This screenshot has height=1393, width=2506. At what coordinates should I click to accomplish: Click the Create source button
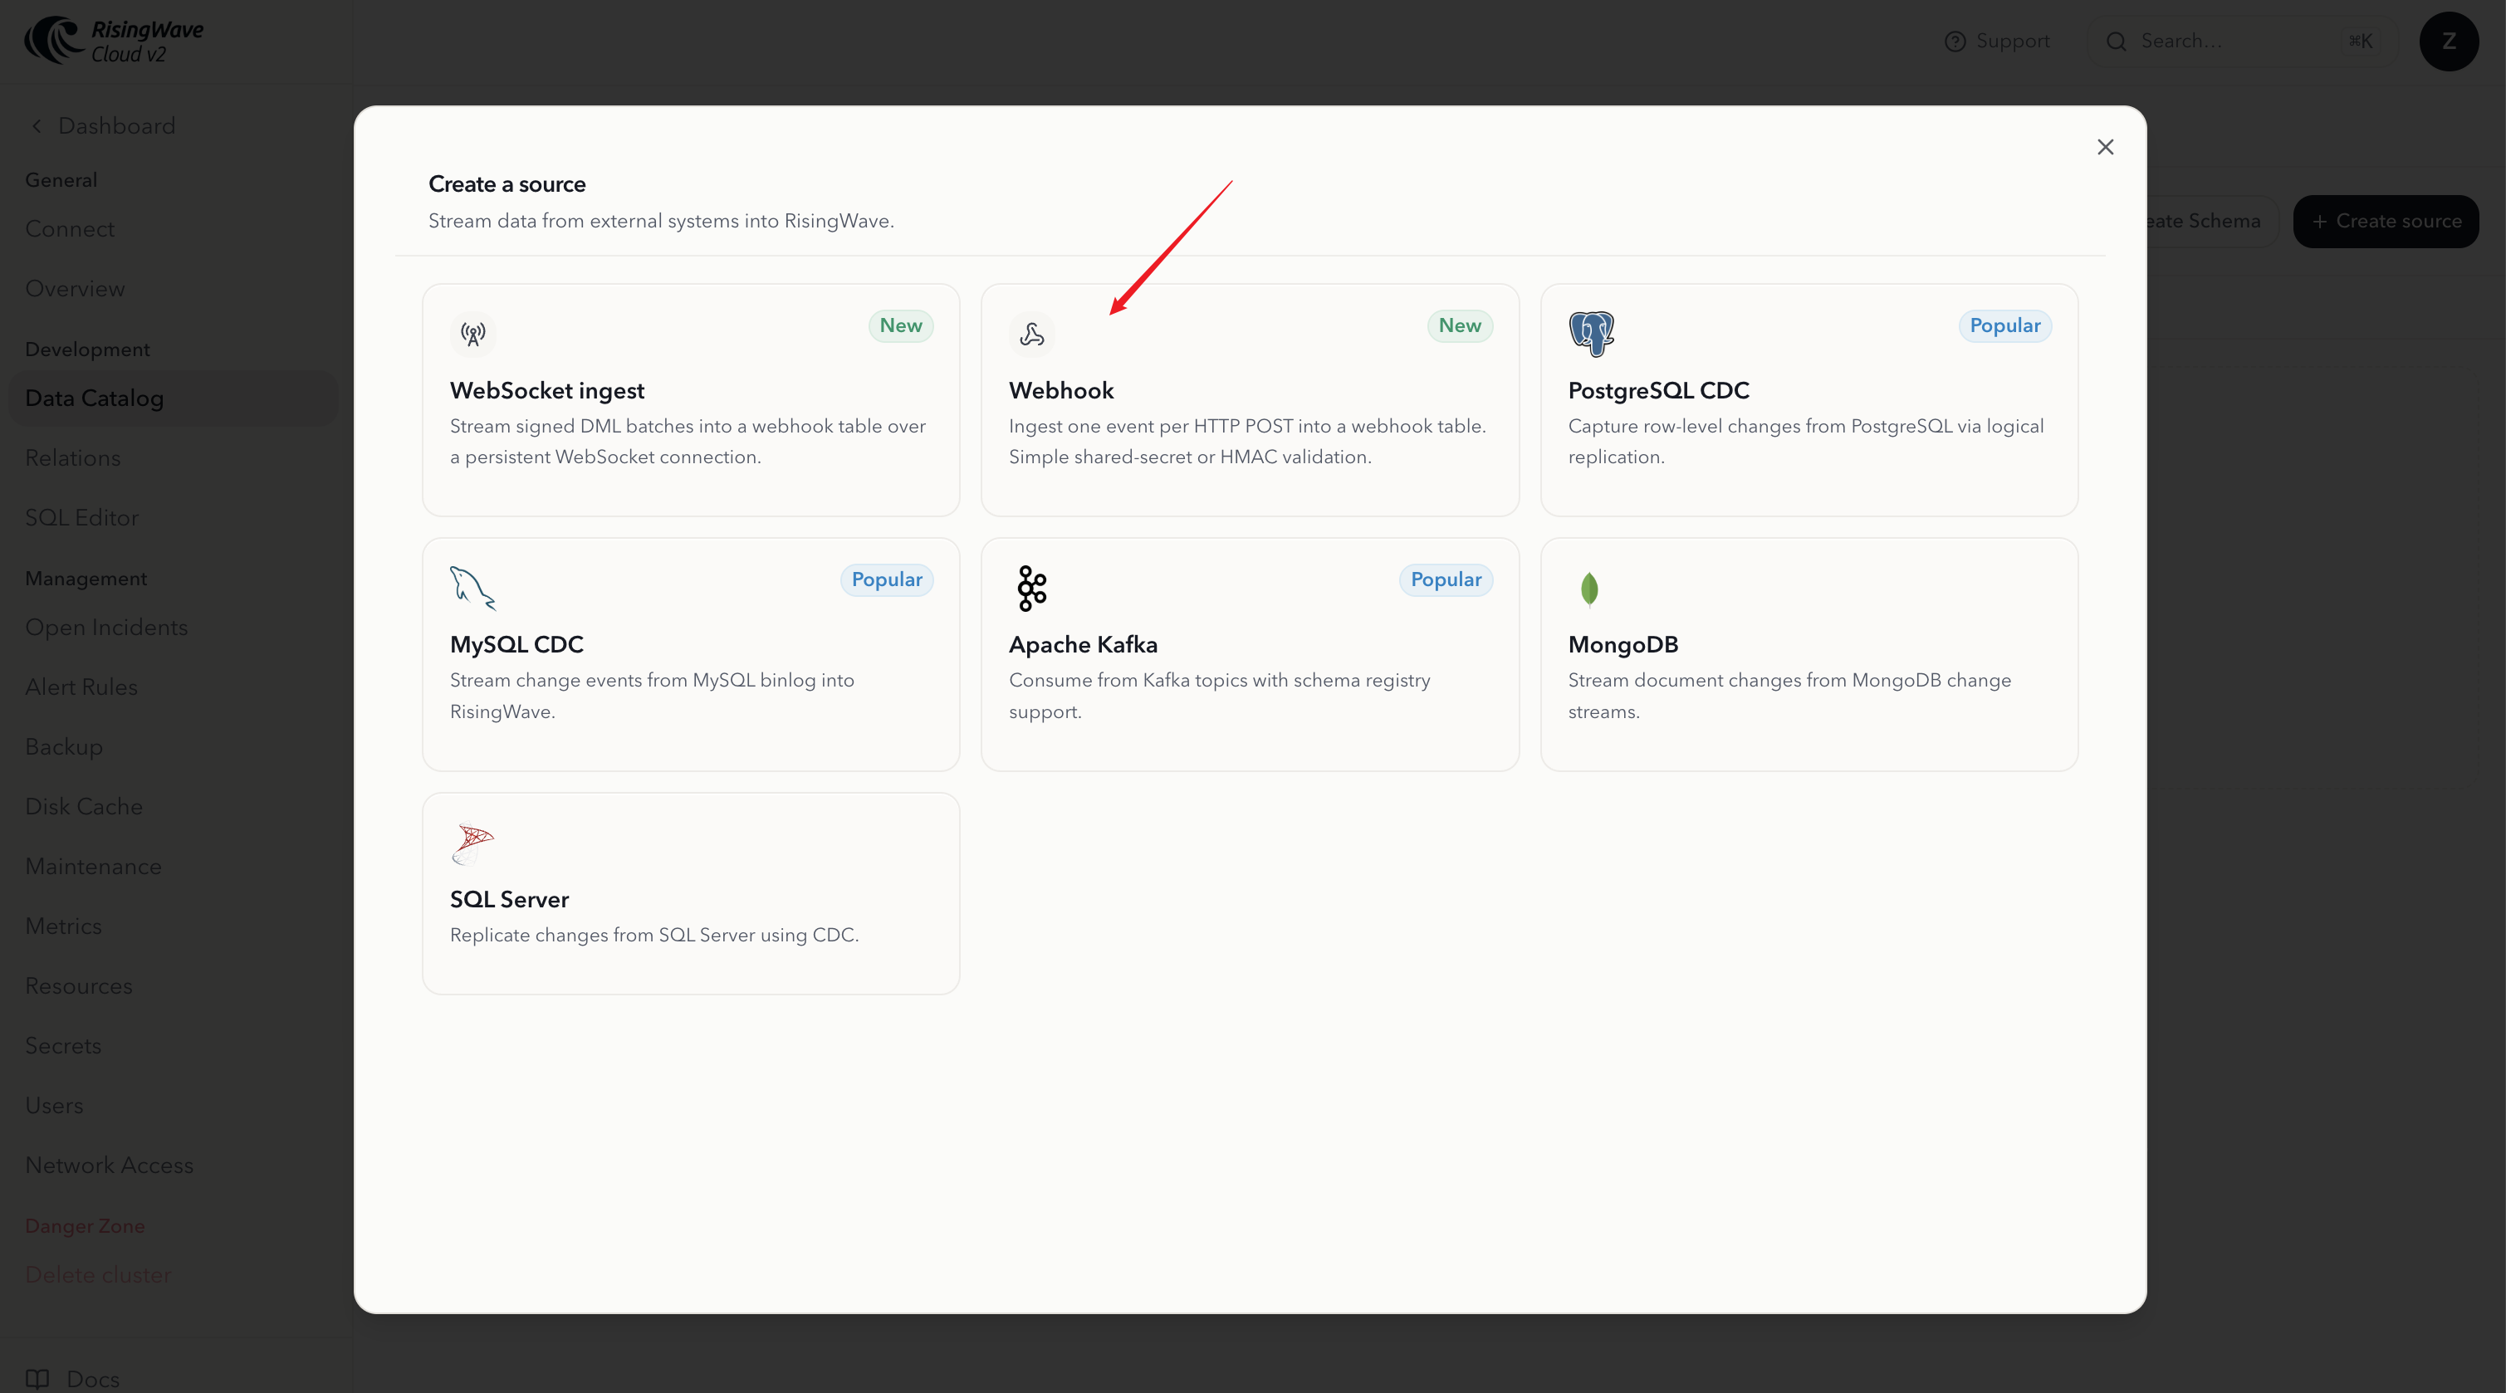2386,221
